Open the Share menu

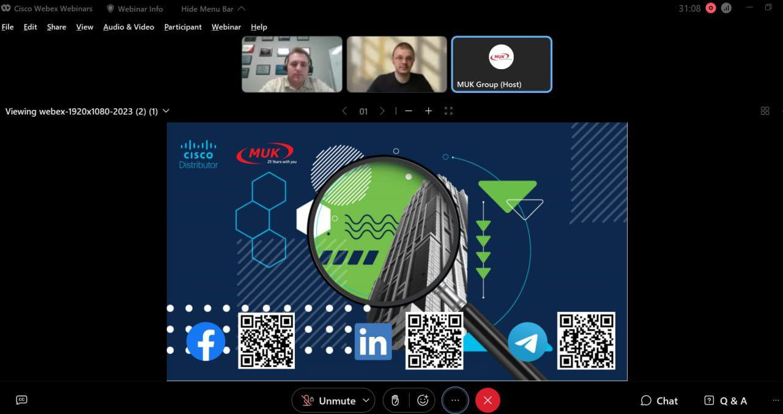point(56,27)
